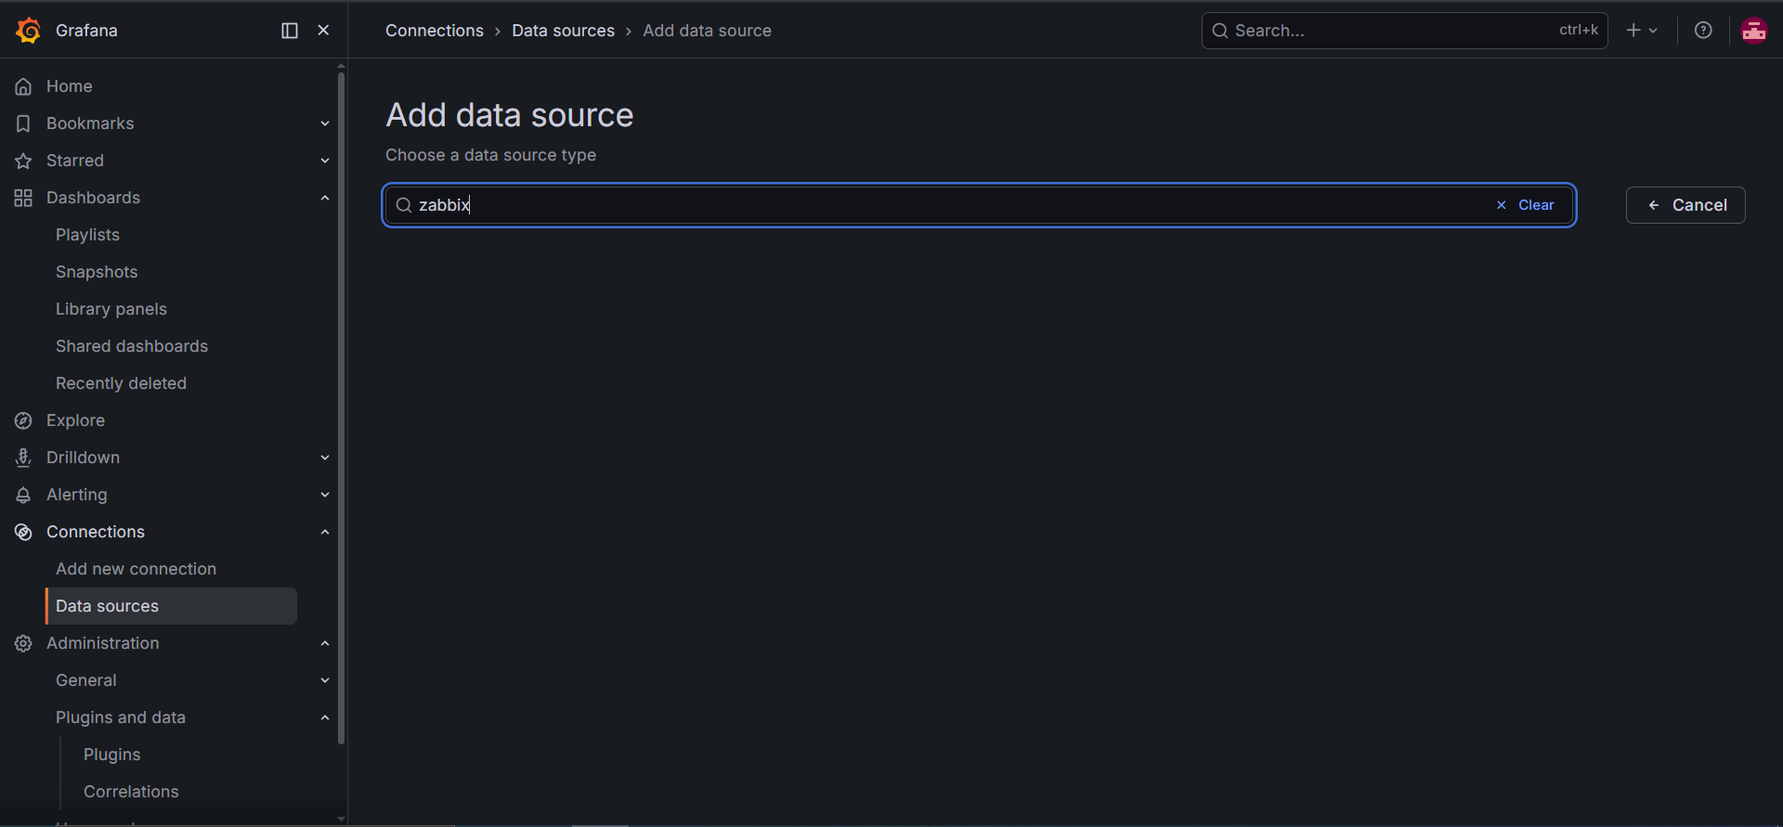
Task: Click the Cancel button
Action: (x=1685, y=205)
